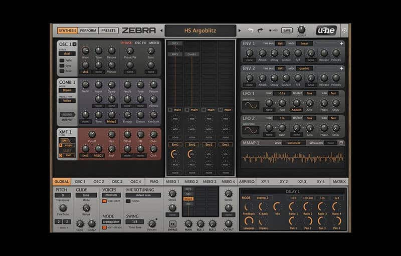Open settings via the gear icon
401x256 pixels.
point(344,31)
